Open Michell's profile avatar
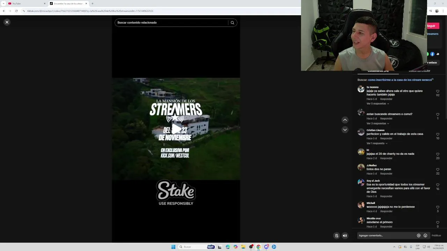 click(x=361, y=205)
